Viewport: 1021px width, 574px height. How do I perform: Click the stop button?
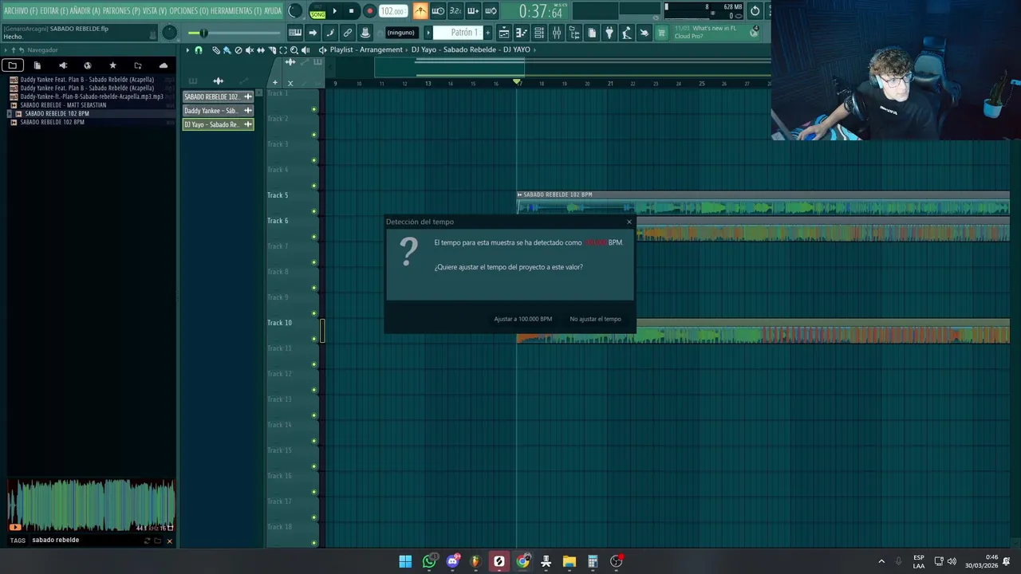(351, 11)
